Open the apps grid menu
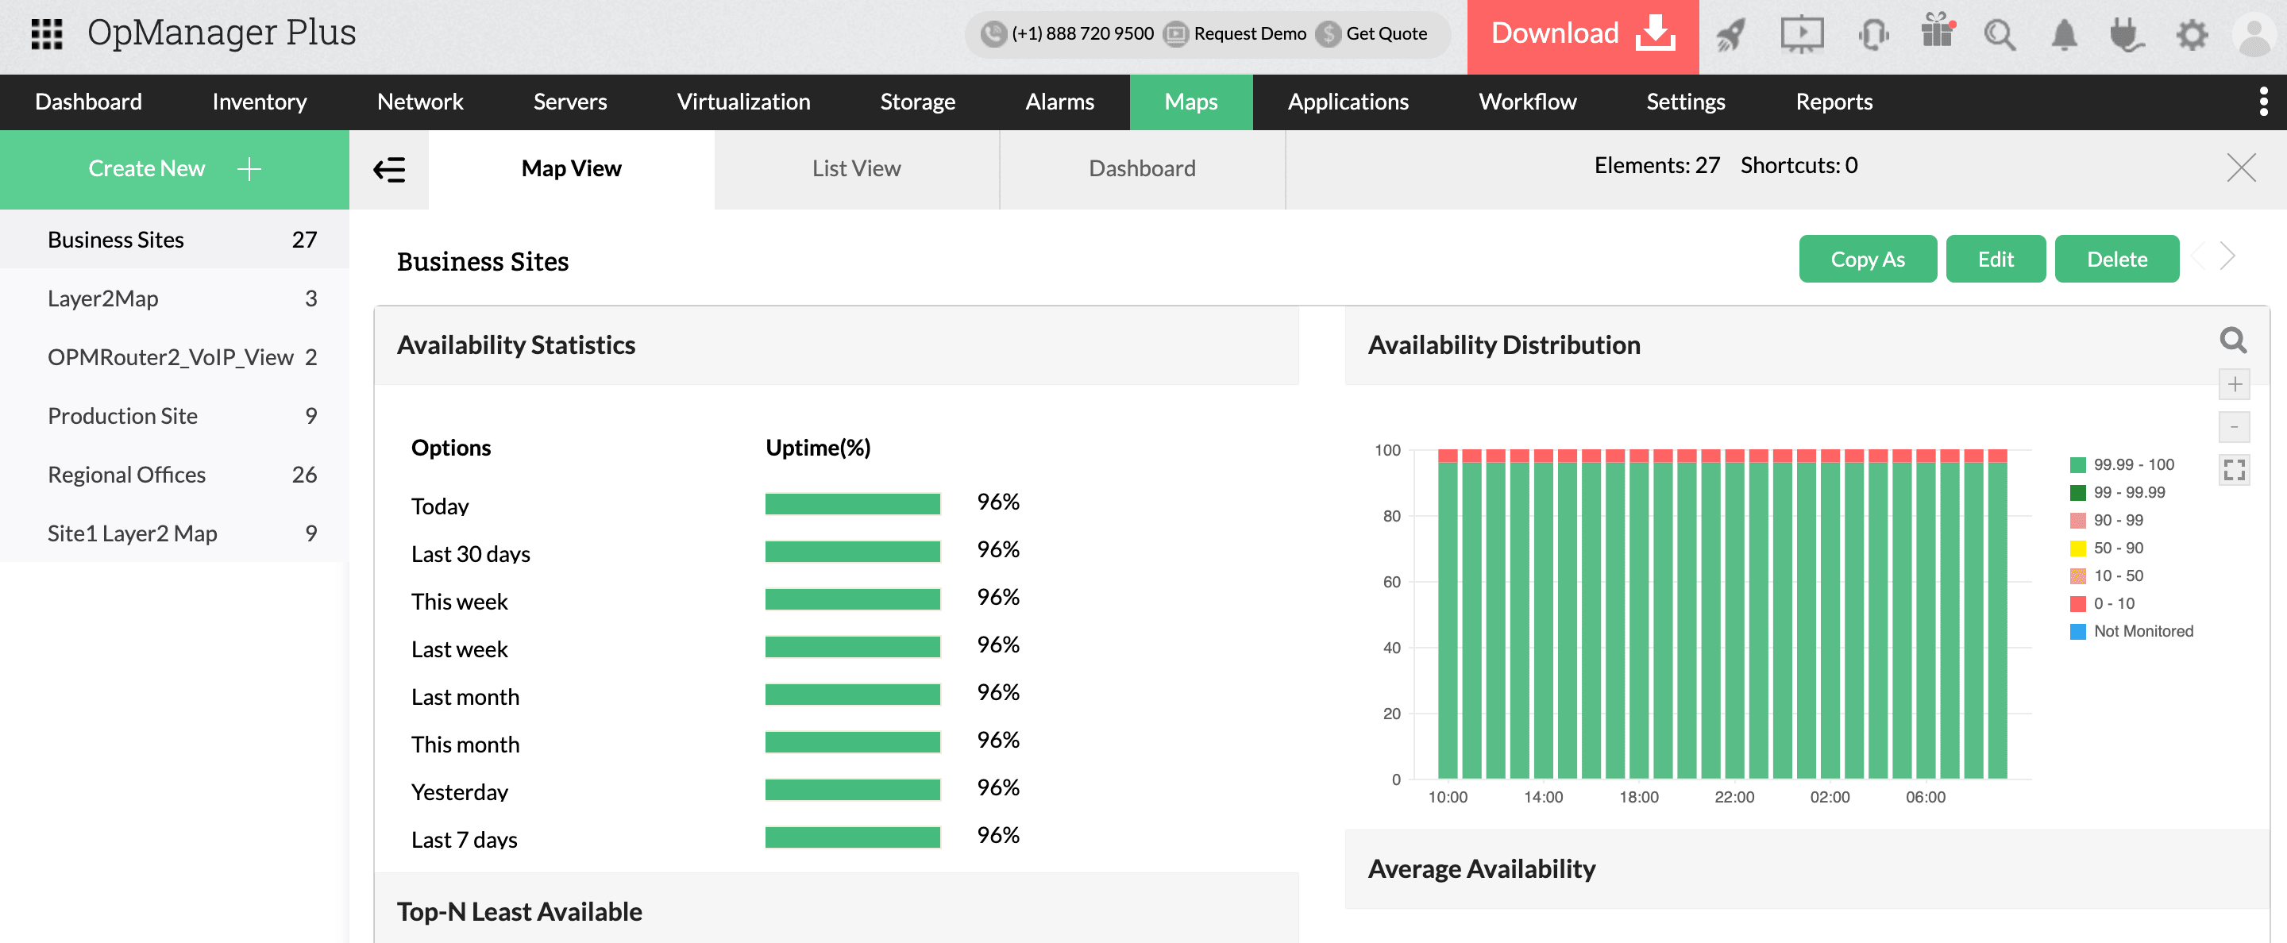Viewport: 2287px width, 943px height. tap(46, 33)
